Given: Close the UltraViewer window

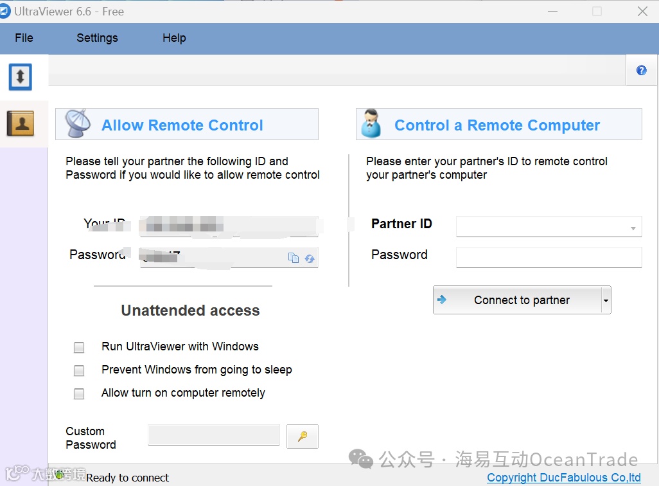Looking at the screenshot, I should 642,12.
